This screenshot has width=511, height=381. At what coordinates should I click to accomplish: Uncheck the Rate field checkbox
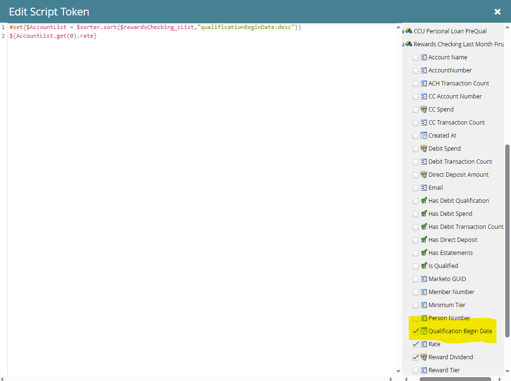(416, 344)
